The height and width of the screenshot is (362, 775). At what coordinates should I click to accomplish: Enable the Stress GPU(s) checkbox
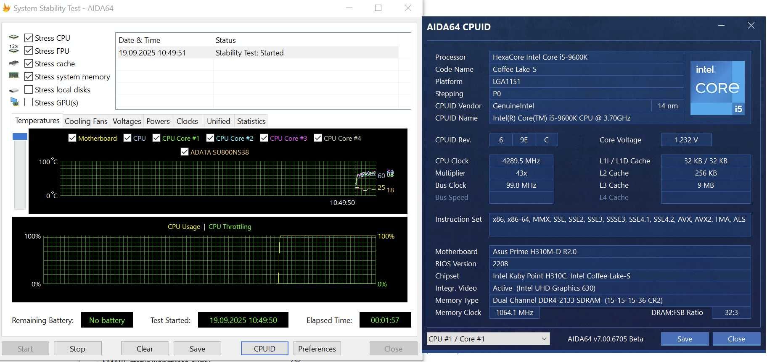pyautogui.click(x=29, y=102)
